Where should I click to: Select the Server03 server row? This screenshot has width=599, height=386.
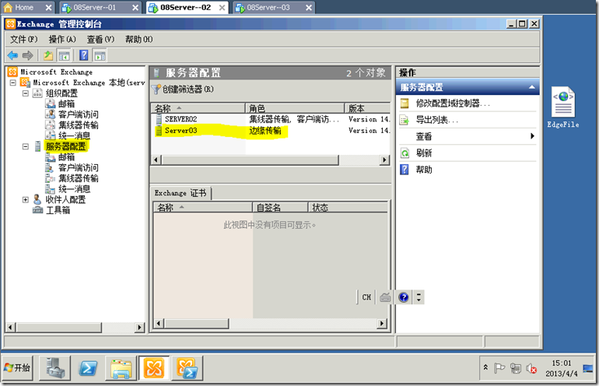(x=271, y=131)
